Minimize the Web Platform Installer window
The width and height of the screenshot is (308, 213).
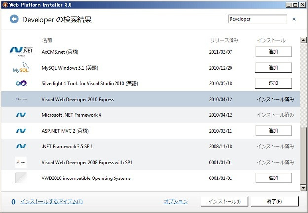click(289, 5)
